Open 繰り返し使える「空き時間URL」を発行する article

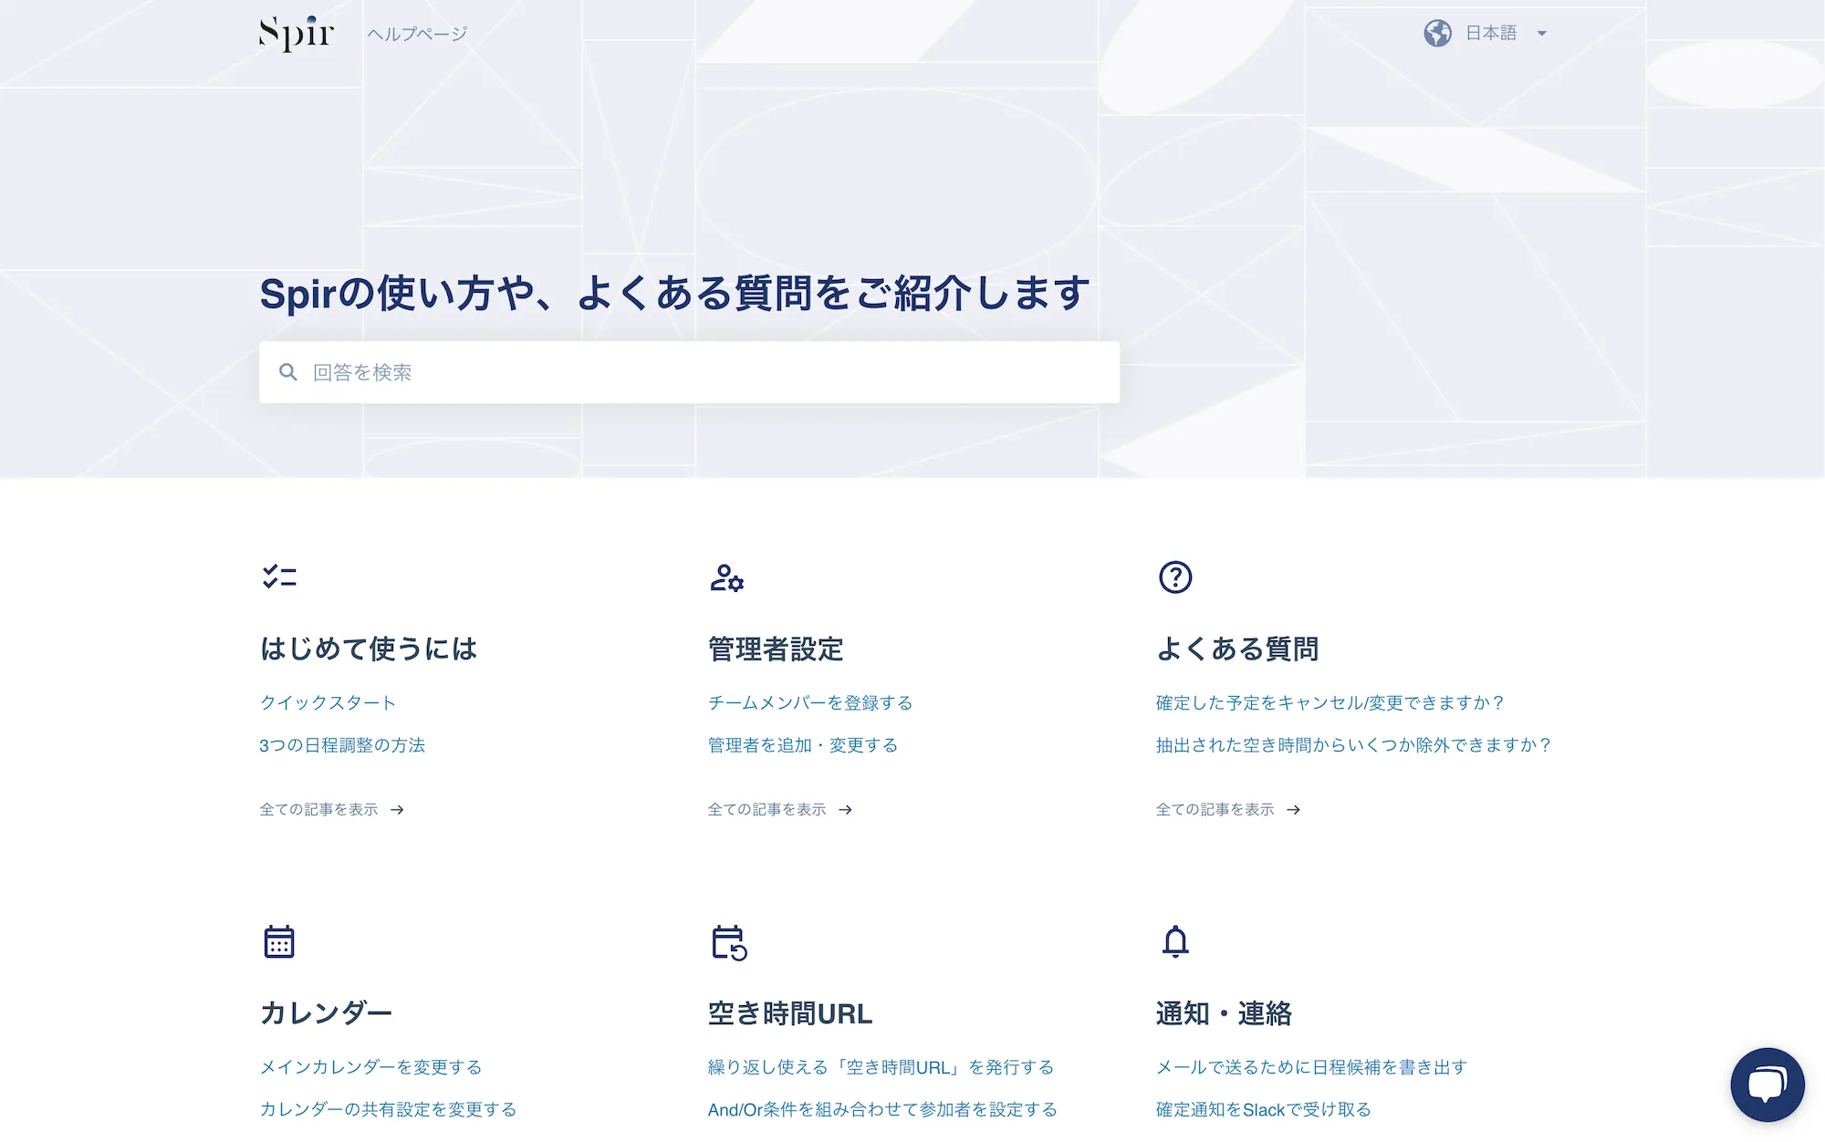[x=881, y=1066]
